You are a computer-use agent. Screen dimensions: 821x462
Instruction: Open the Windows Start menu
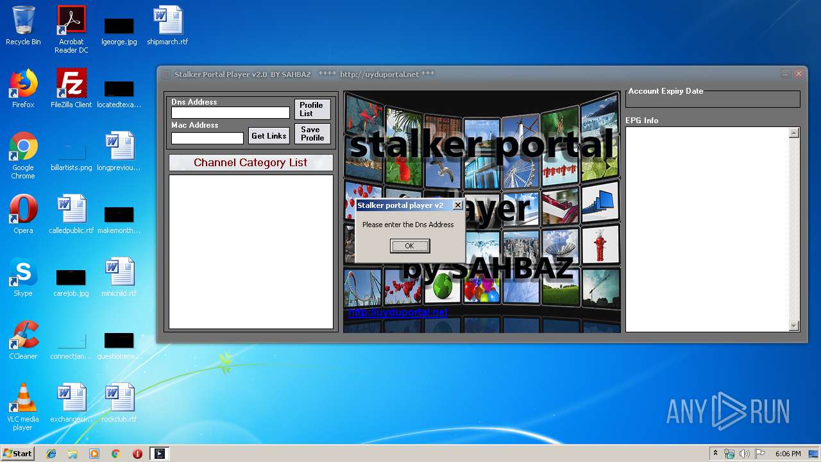tap(17, 454)
